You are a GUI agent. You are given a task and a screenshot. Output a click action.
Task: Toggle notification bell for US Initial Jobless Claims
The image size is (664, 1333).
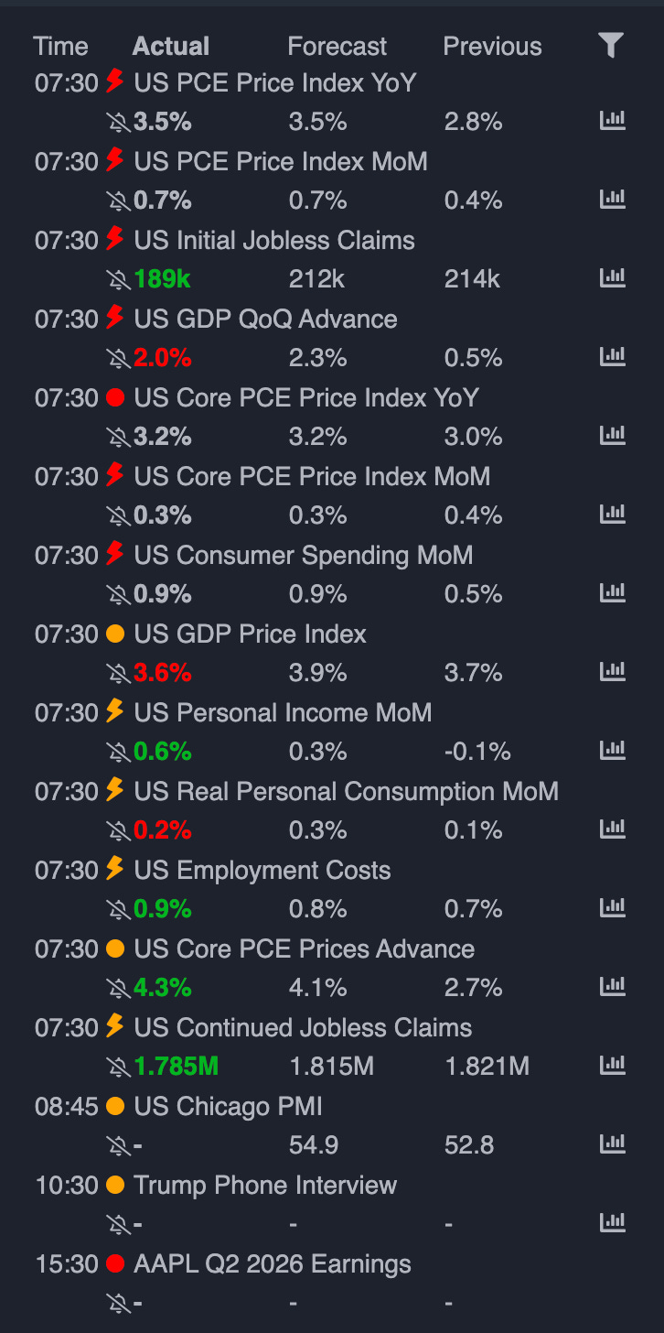pos(119,279)
